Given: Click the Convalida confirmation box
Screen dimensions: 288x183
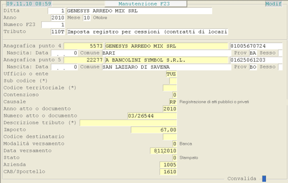Looking at the screenshot, I should (264, 178).
